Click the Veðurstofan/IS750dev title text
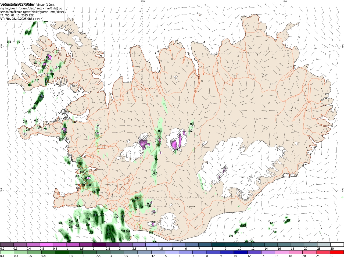The height and width of the screenshot is (258, 344). point(17,4)
